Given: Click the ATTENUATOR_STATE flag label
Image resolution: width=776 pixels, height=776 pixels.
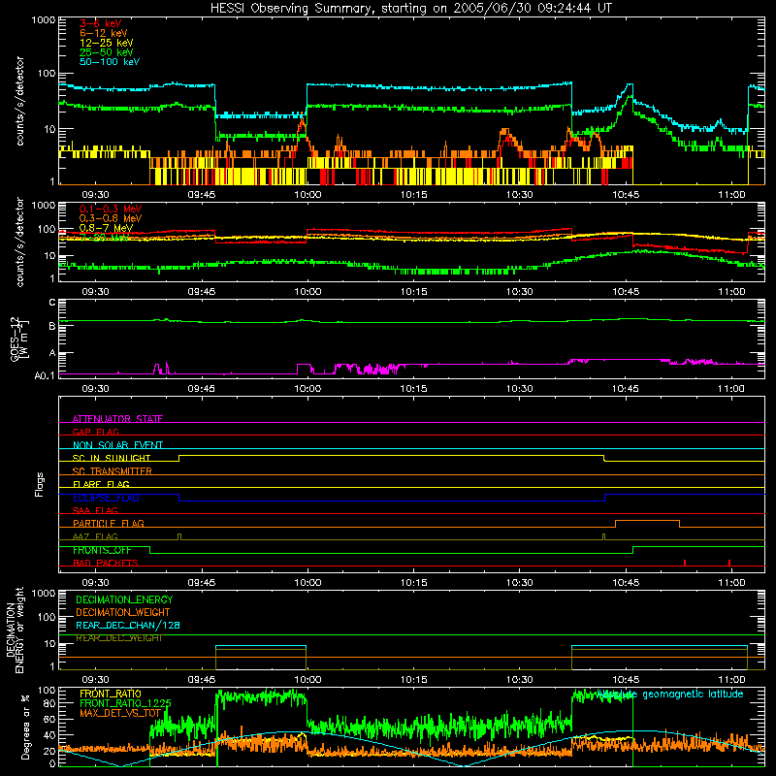Looking at the screenshot, I should pos(117,419).
